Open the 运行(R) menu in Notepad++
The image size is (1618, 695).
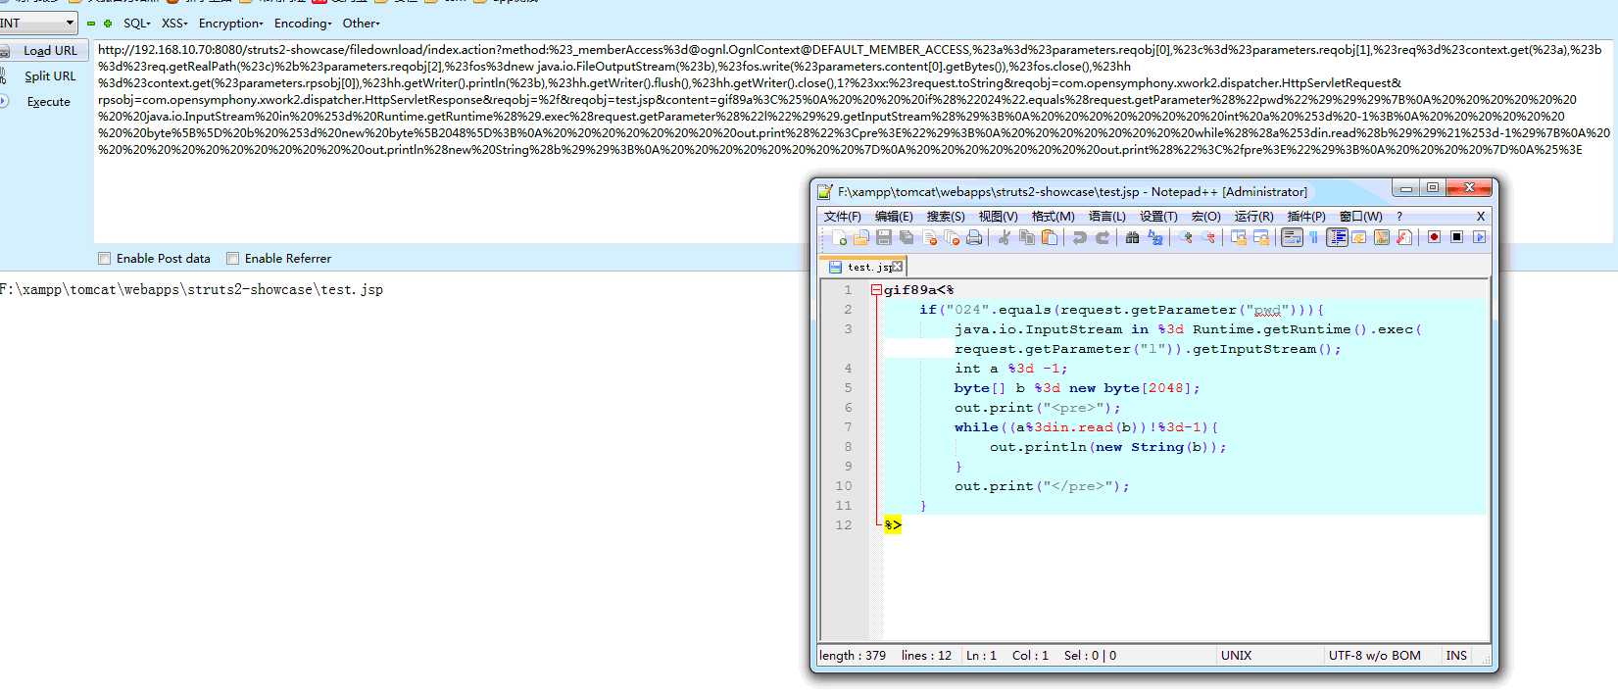(x=1254, y=217)
